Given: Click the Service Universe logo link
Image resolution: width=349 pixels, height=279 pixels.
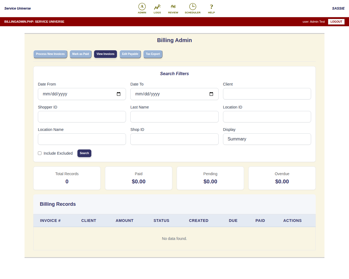Looking at the screenshot, I should click(x=17, y=8).
